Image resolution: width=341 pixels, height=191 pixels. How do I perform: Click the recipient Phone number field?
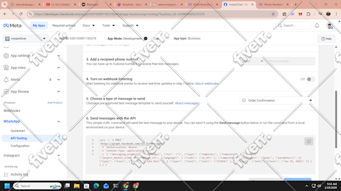coord(290,61)
